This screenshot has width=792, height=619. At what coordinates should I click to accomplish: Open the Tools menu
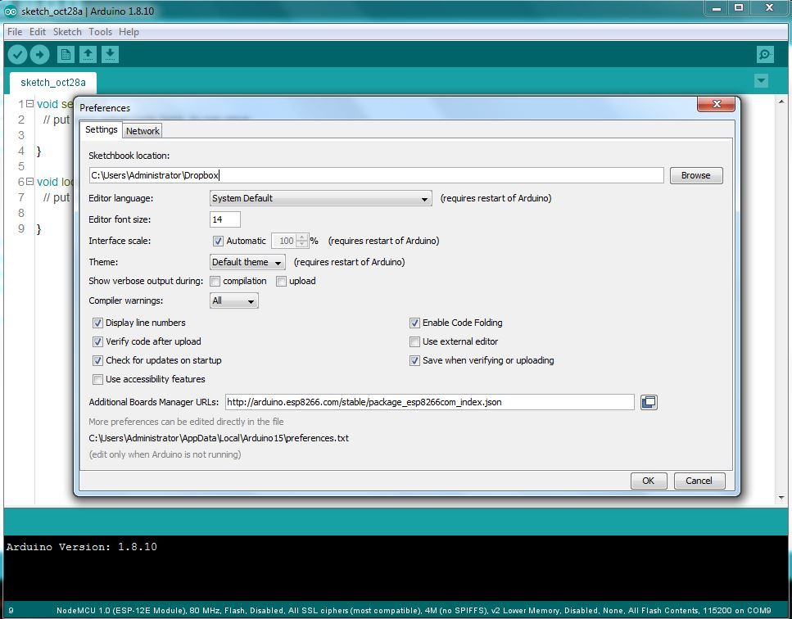pos(100,31)
